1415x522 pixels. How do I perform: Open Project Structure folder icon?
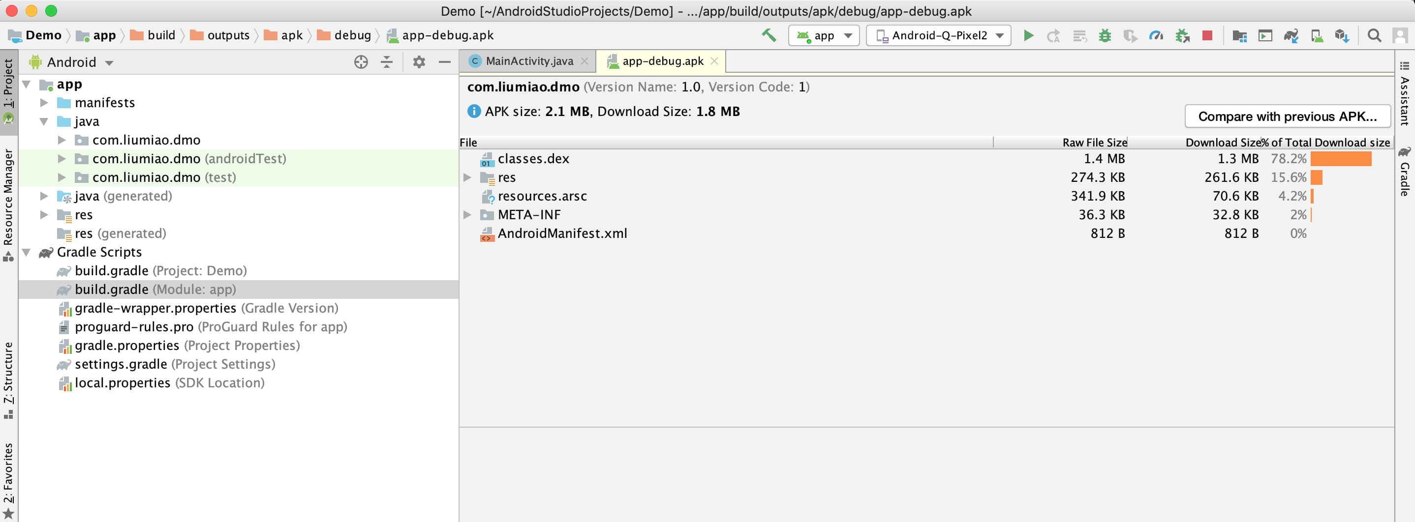(x=1239, y=36)
